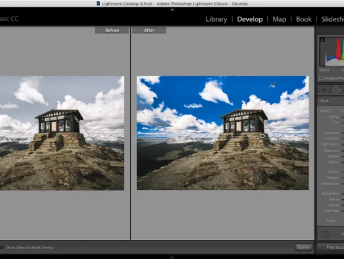Click the Sharpness slider label
This screenshot has height=259, width=344.
[330, 194]
